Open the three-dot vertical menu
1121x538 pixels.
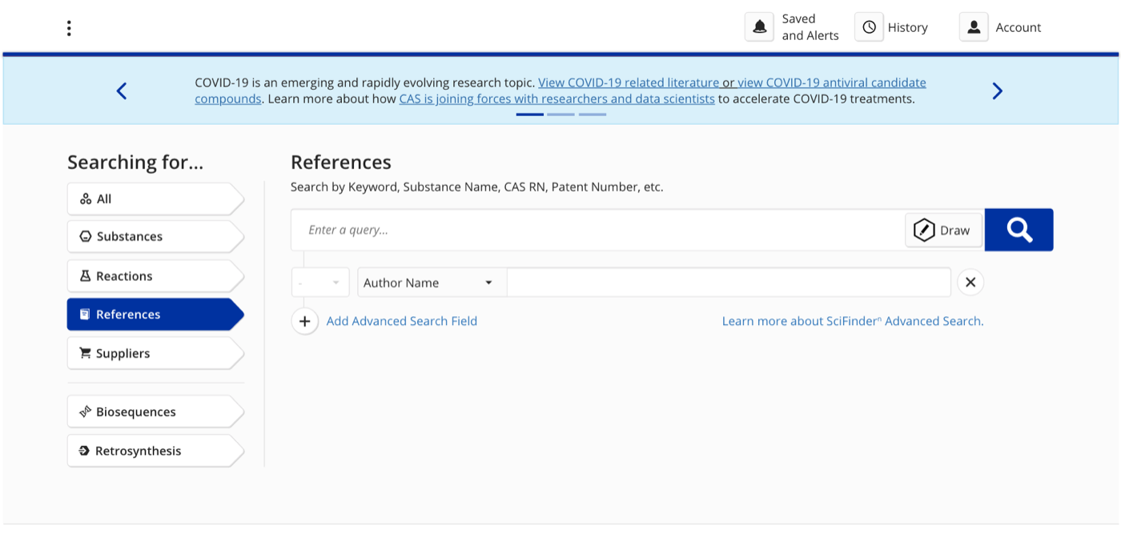coord(69,28)
